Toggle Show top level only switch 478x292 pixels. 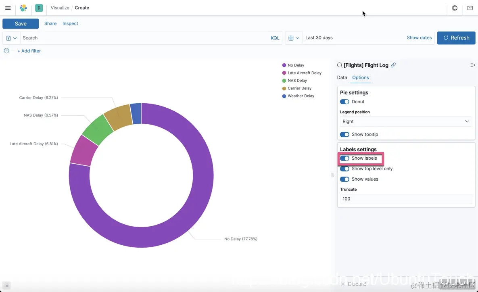[x=344, y=169]
